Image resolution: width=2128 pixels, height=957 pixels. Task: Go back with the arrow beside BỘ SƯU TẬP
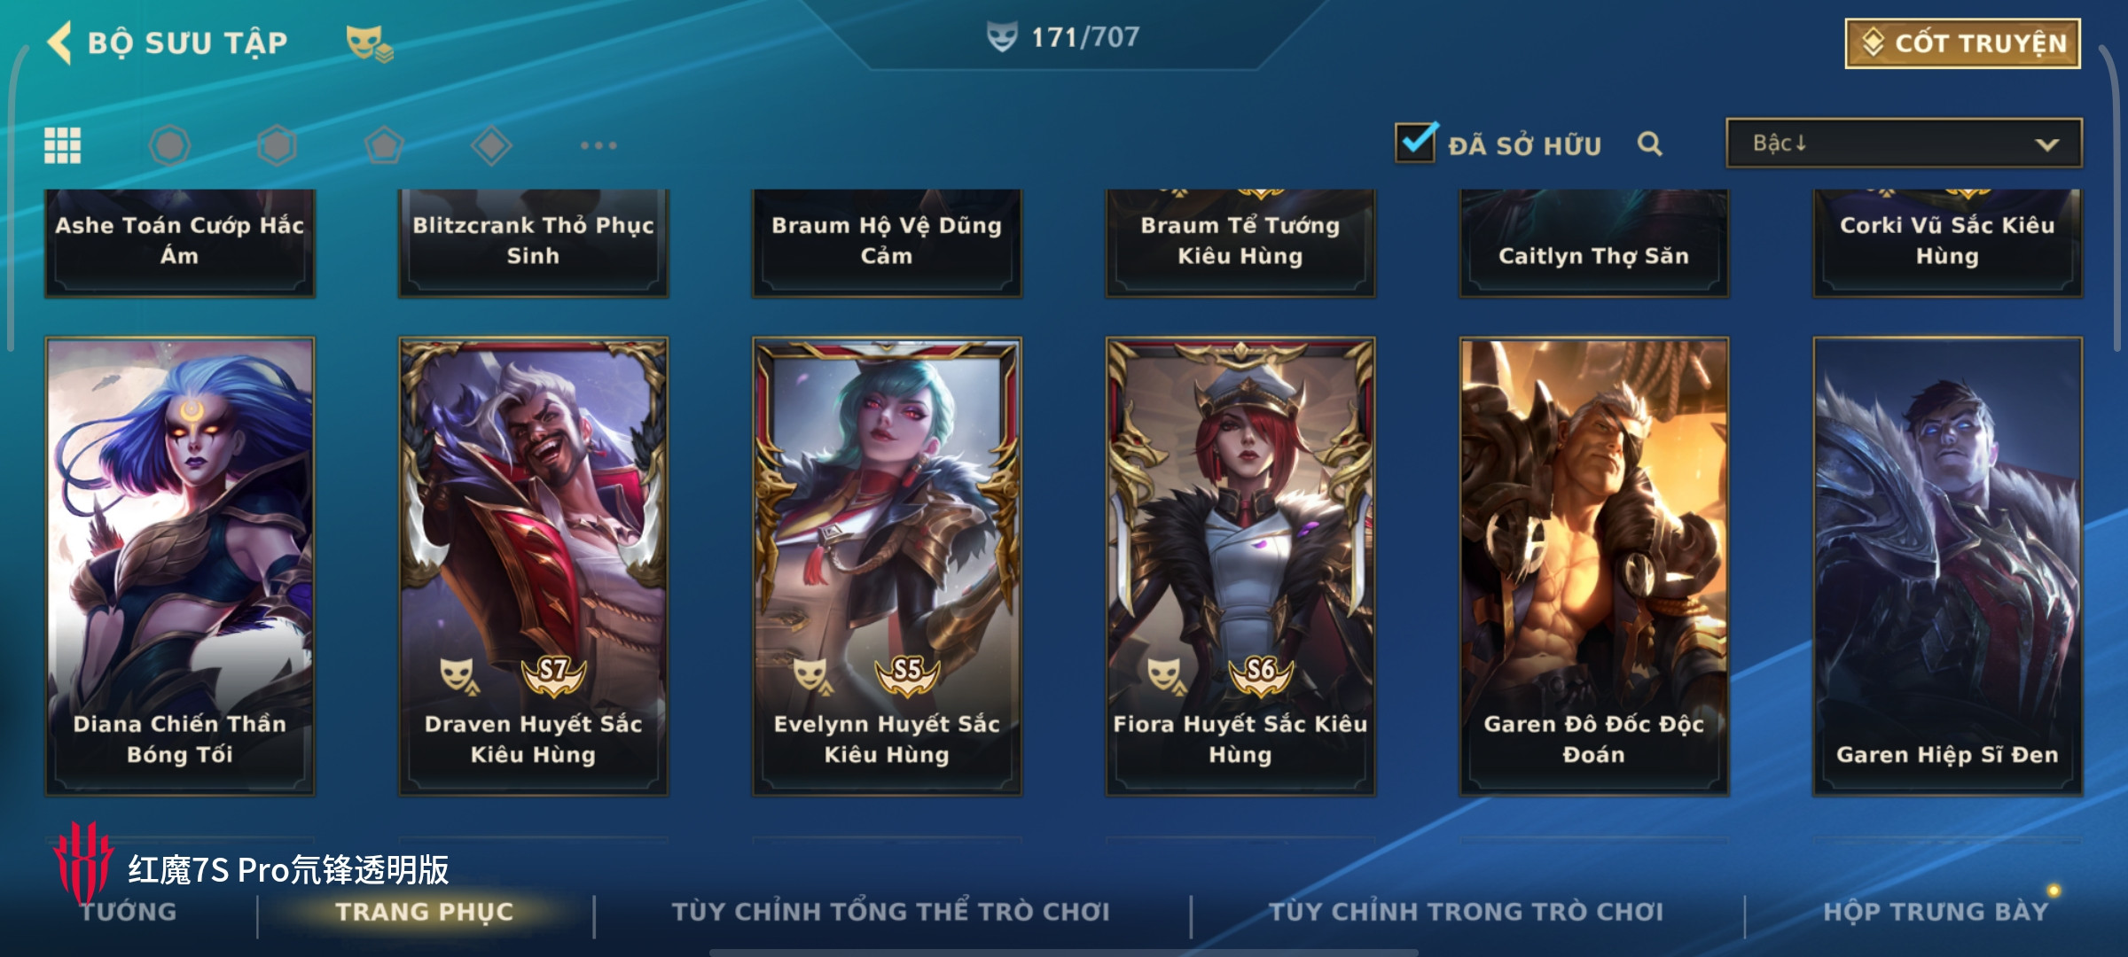coord(59,43)
